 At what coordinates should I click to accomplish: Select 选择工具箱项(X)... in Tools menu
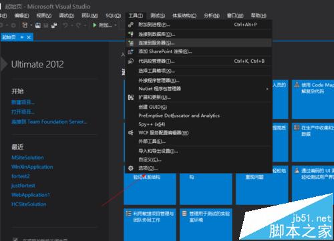[x=199, y=71]
